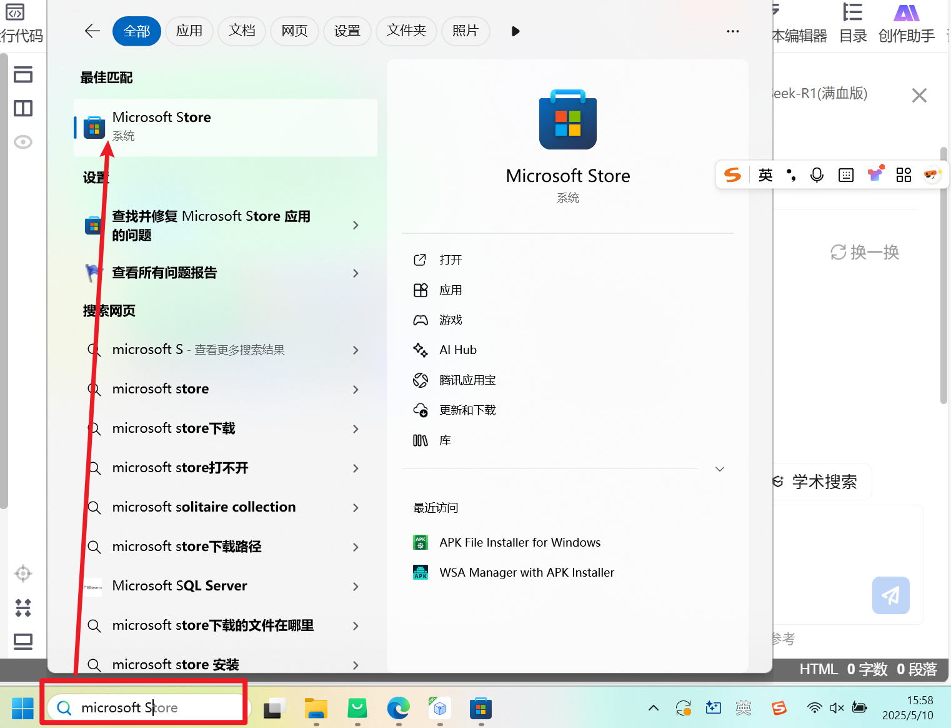The width and height of the screenshot is (951, 728).
Task: Open the Microsoft Store best match result
Action: coord(226,127)
